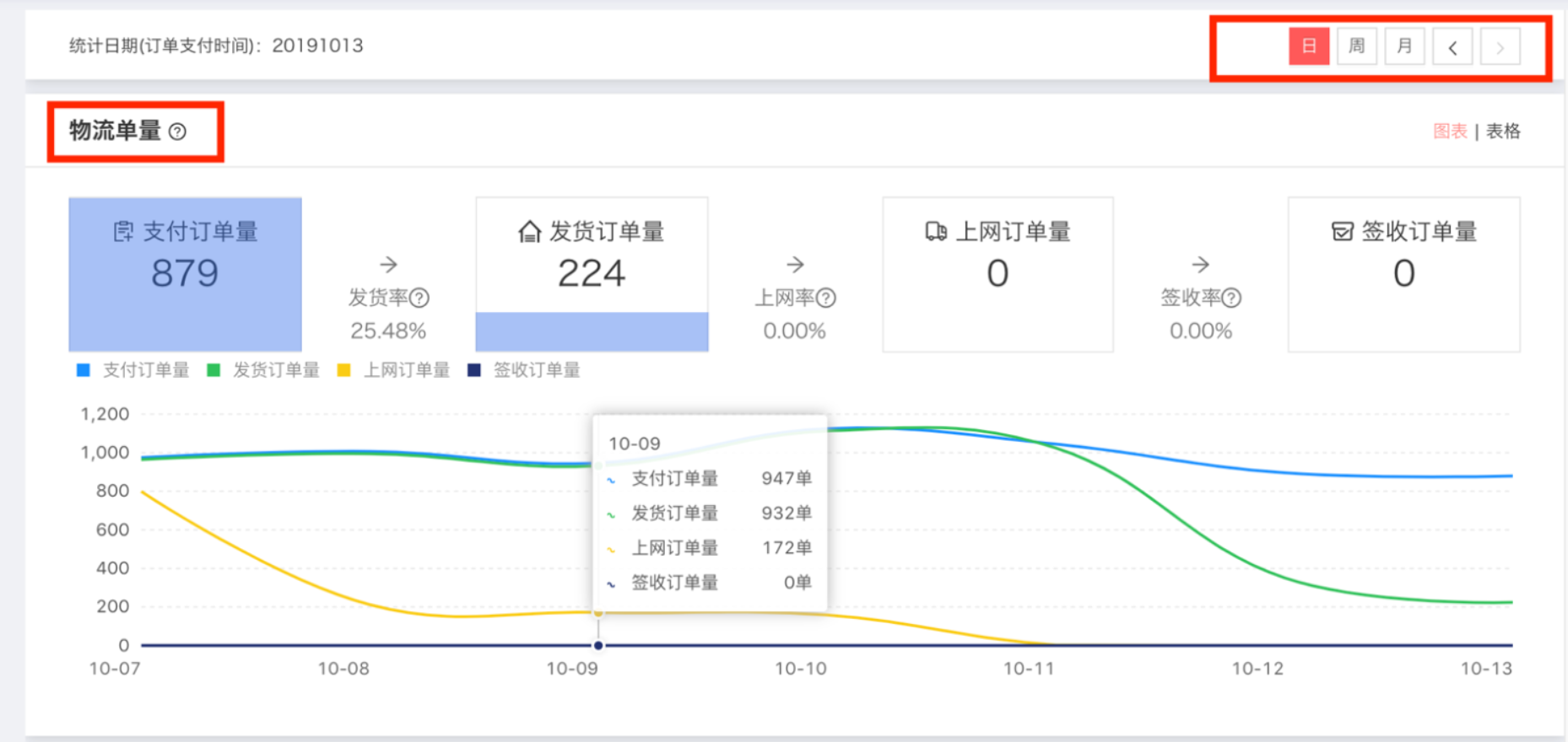Click the help icon beside 物流单量
This screenshot has height=742, width=1568.
[177, 132]
